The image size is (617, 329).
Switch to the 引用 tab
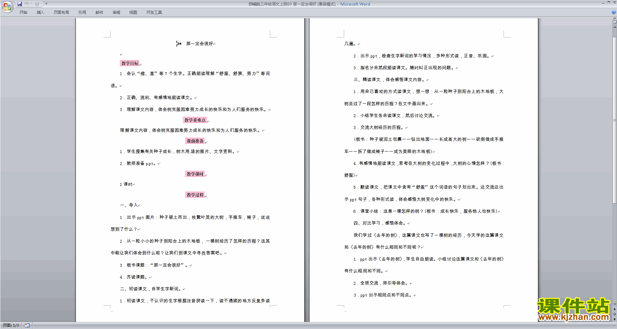[82, 13]
